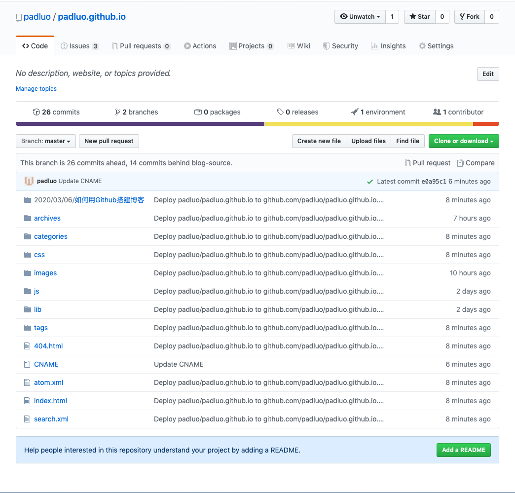Click Upload files button
The height and width of the screenshot is (493, 515).
coord(368,141)
